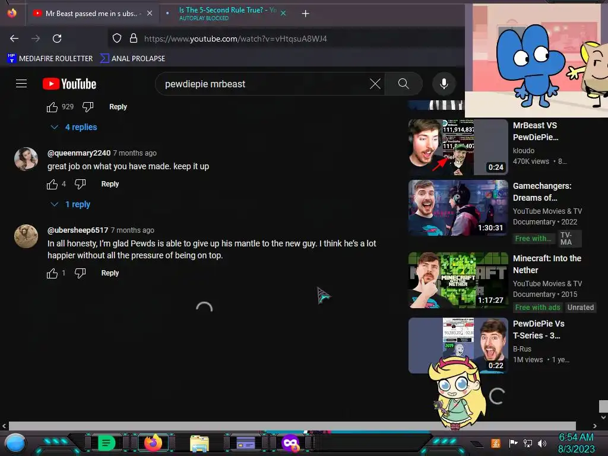The width and height of the screenshot is (608, 456).
Task: Dislike the comment by @ubersheep6517
Action: pyautogui.click(x=80, y=273)
